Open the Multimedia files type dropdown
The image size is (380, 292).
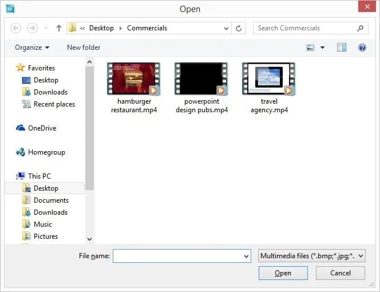click(x=312, y=256)
